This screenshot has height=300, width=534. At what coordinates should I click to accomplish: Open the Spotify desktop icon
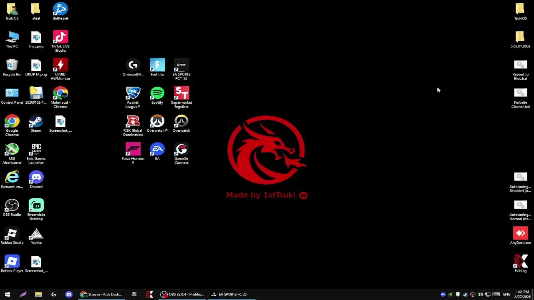click(157, 95)
